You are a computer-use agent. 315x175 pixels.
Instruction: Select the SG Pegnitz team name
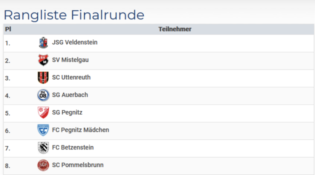tap(67, 113)
